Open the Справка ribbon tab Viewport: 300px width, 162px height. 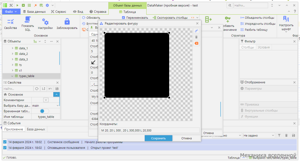coord(98,12)
